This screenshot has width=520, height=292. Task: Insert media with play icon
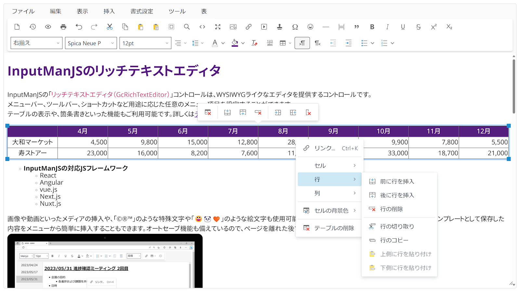click(x=264, y=27)
